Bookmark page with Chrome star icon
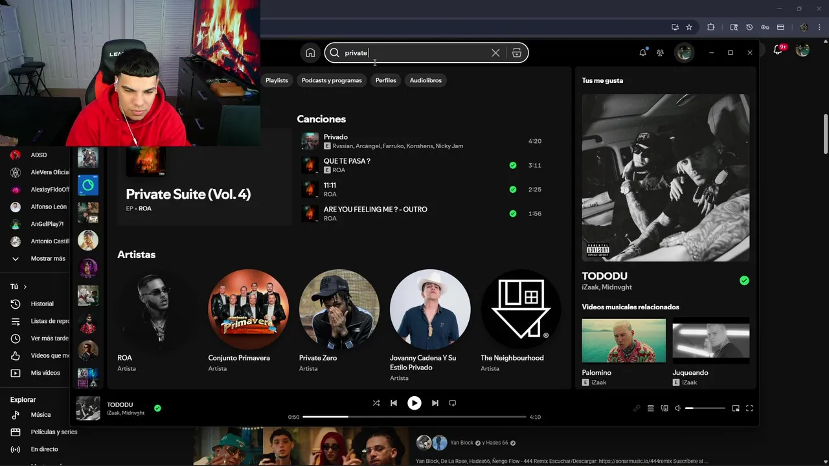Screen dimensions: 829x466 pos(689,27)
